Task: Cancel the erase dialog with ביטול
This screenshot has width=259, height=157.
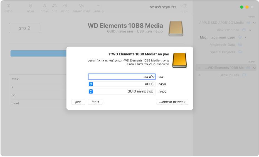Action: click(x=95, y=102)
